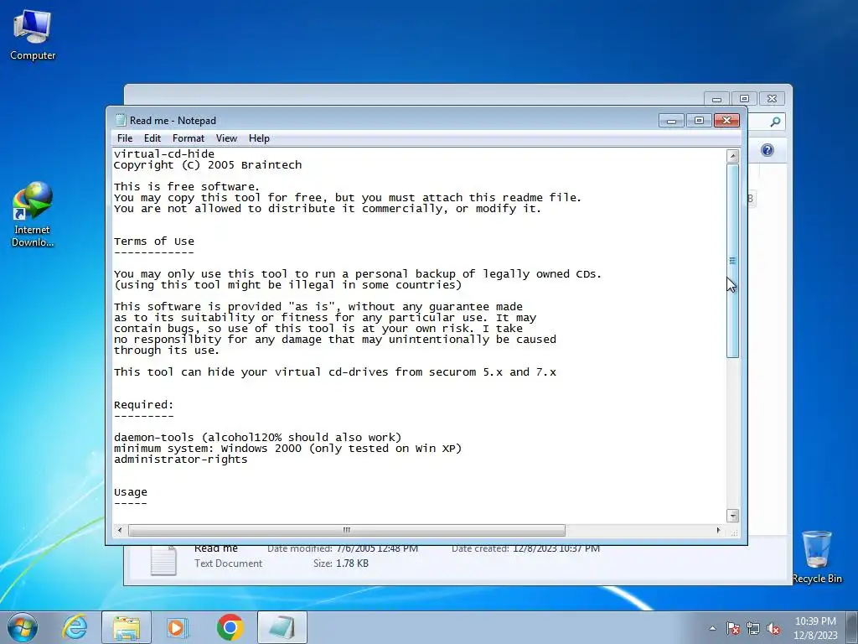Open the File menu in Notepad

coord(125,138)
